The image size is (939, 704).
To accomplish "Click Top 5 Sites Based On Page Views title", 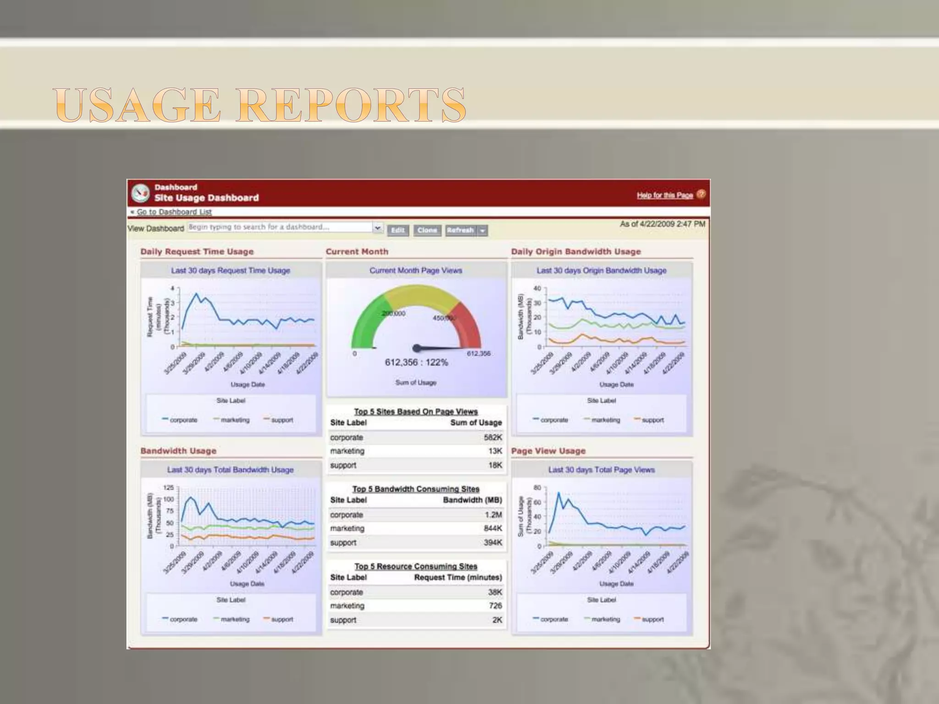I will [416, 412].
